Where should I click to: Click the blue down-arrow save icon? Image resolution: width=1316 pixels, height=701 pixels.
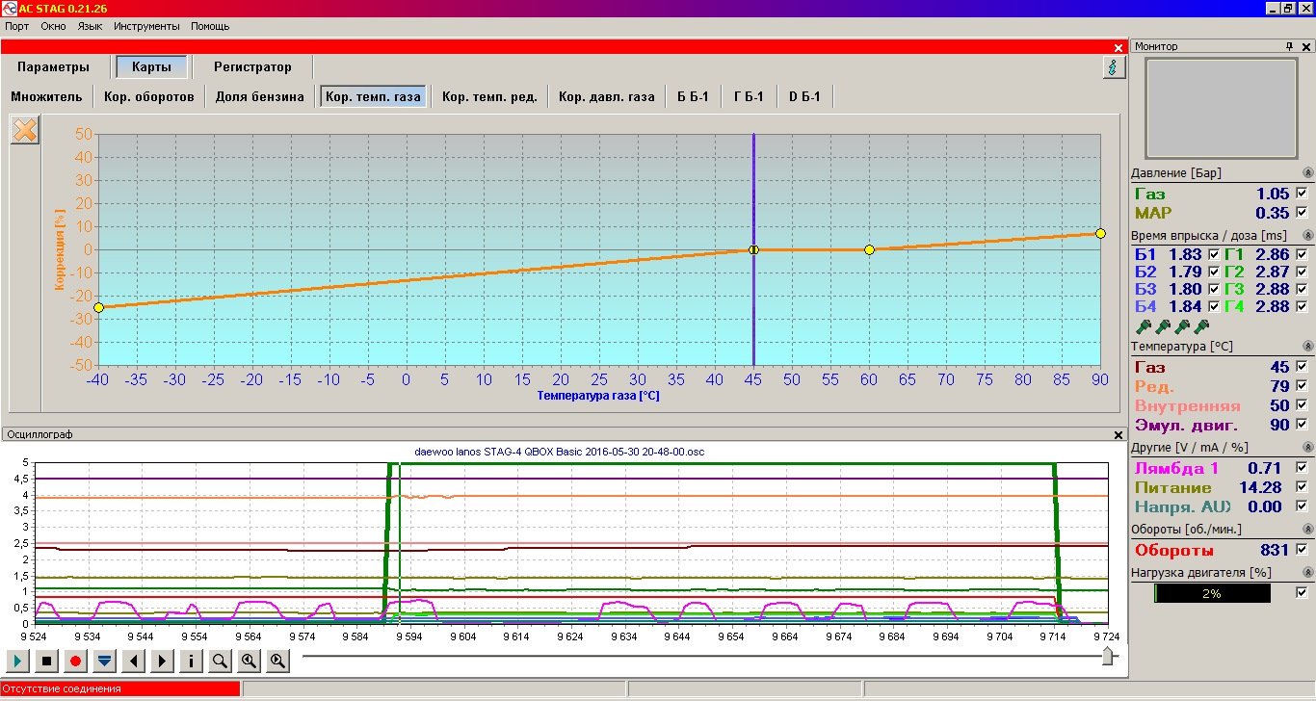coord(104,661)
